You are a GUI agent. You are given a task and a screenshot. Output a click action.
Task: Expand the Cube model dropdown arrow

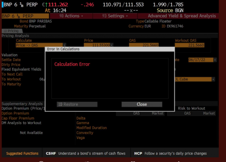213,79
